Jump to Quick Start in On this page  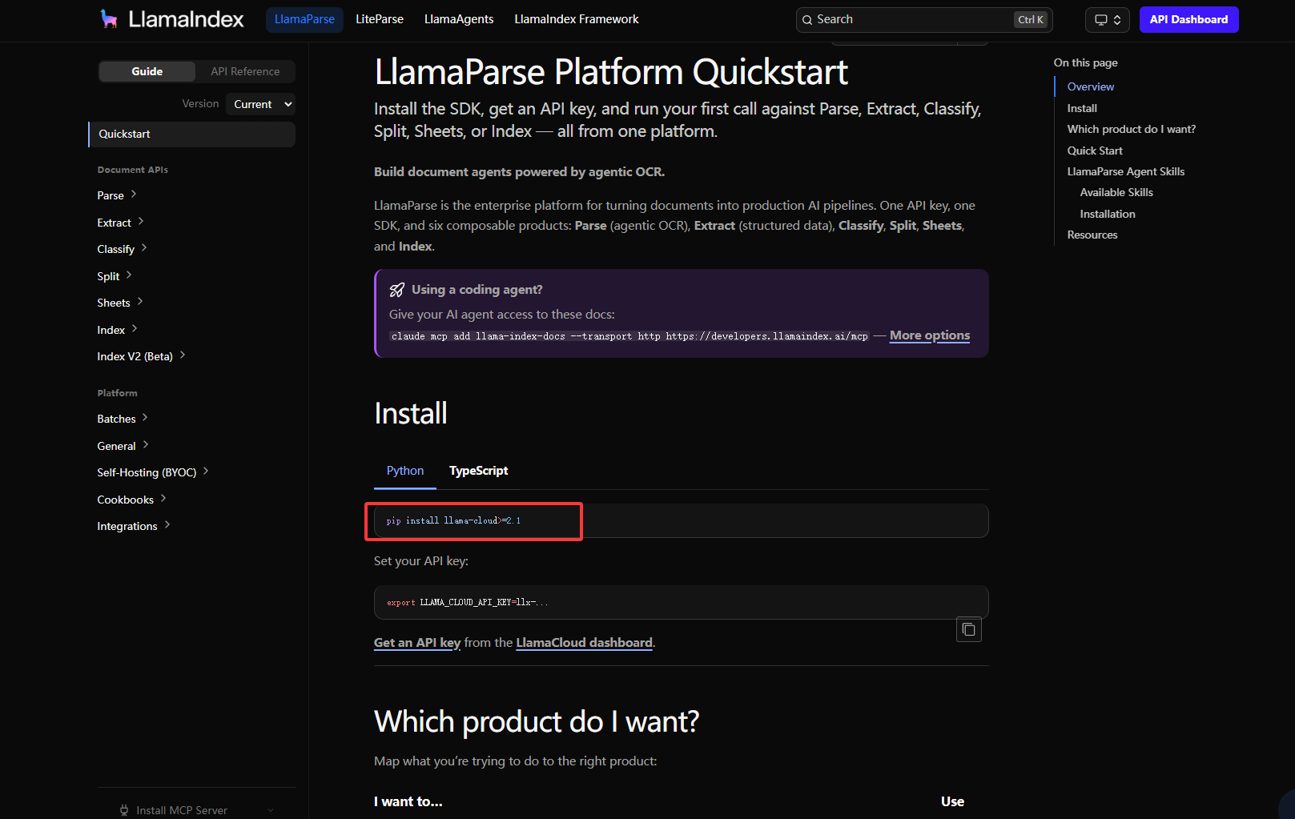(1095, 151)
